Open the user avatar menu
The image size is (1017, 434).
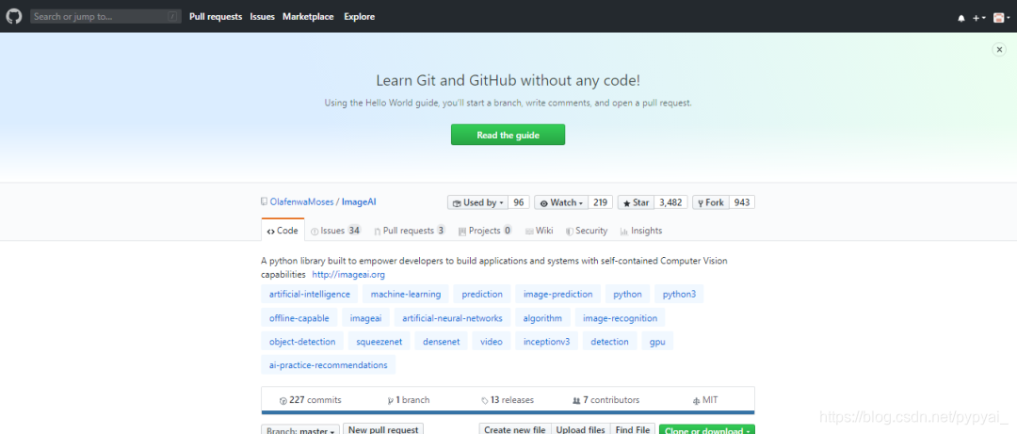pyautogui.click(x=1002, y=18)
